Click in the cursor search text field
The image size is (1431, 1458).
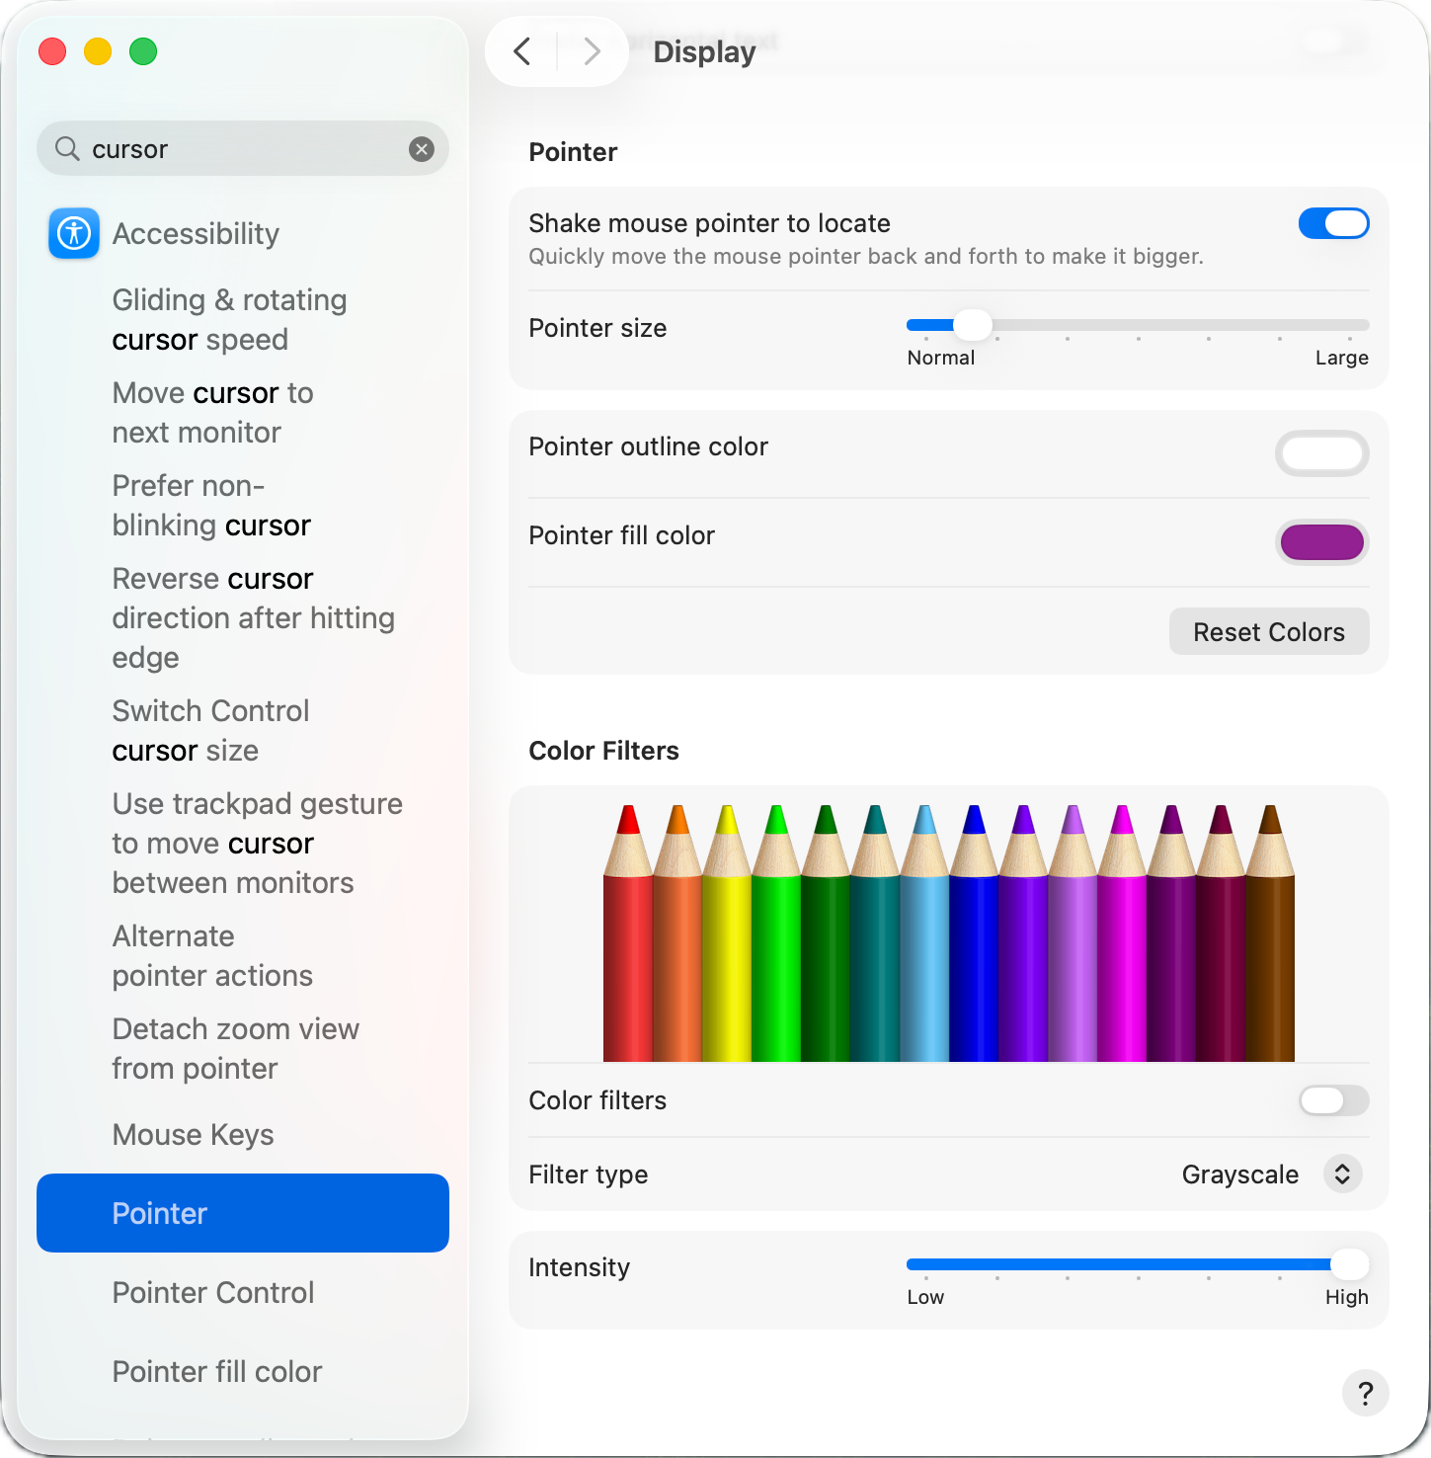(x=242, y=149)
